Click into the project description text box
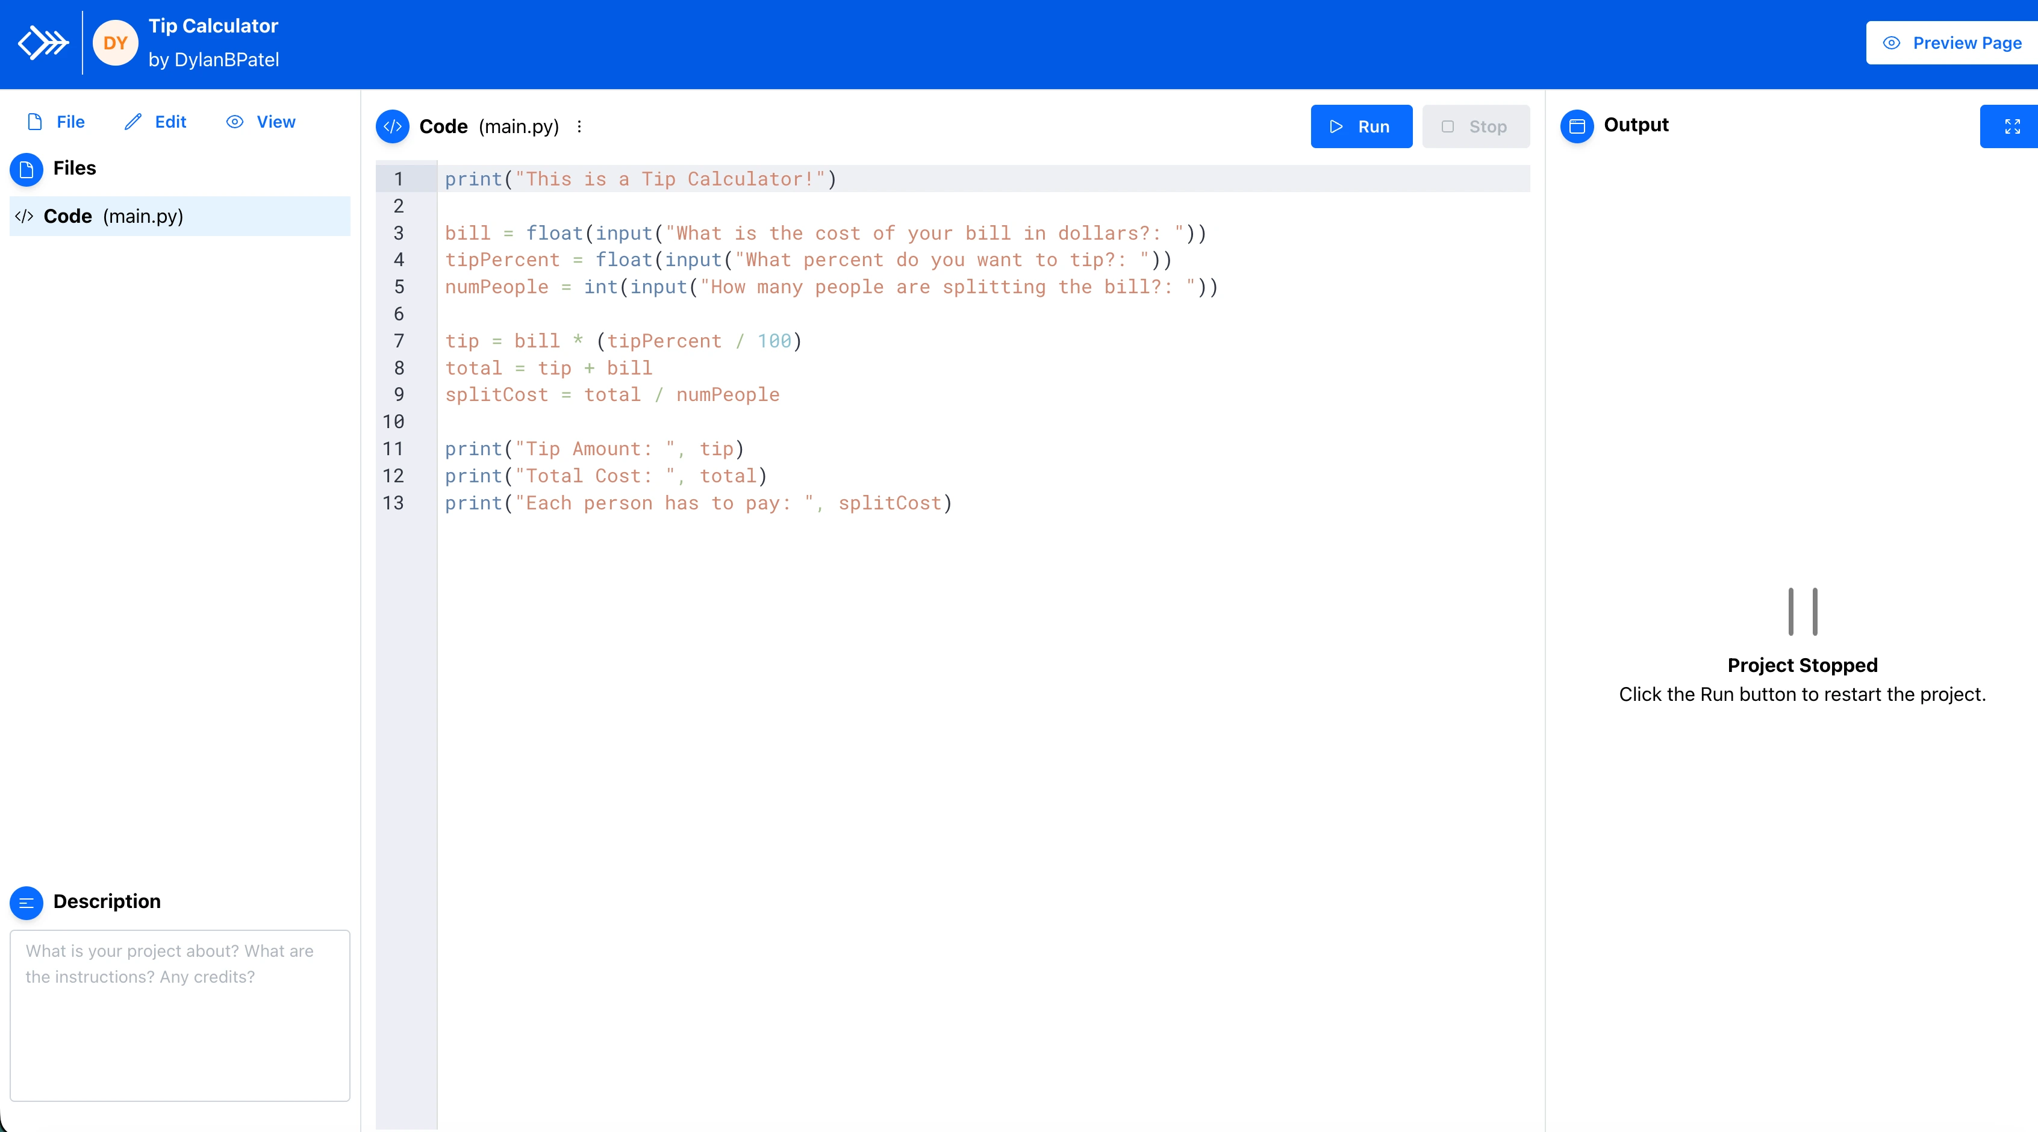The image size is (2038, 1132). [179, 1015]
